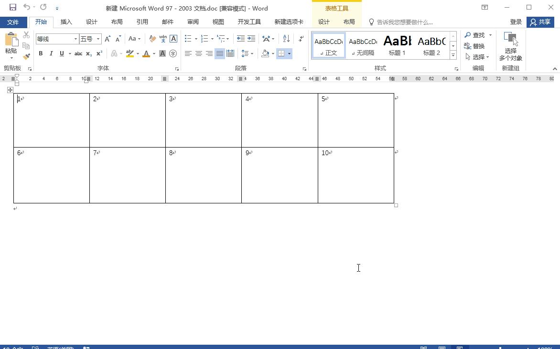This screenshot has height=349, width=560.
Task: Align text left
Action: 188,53
